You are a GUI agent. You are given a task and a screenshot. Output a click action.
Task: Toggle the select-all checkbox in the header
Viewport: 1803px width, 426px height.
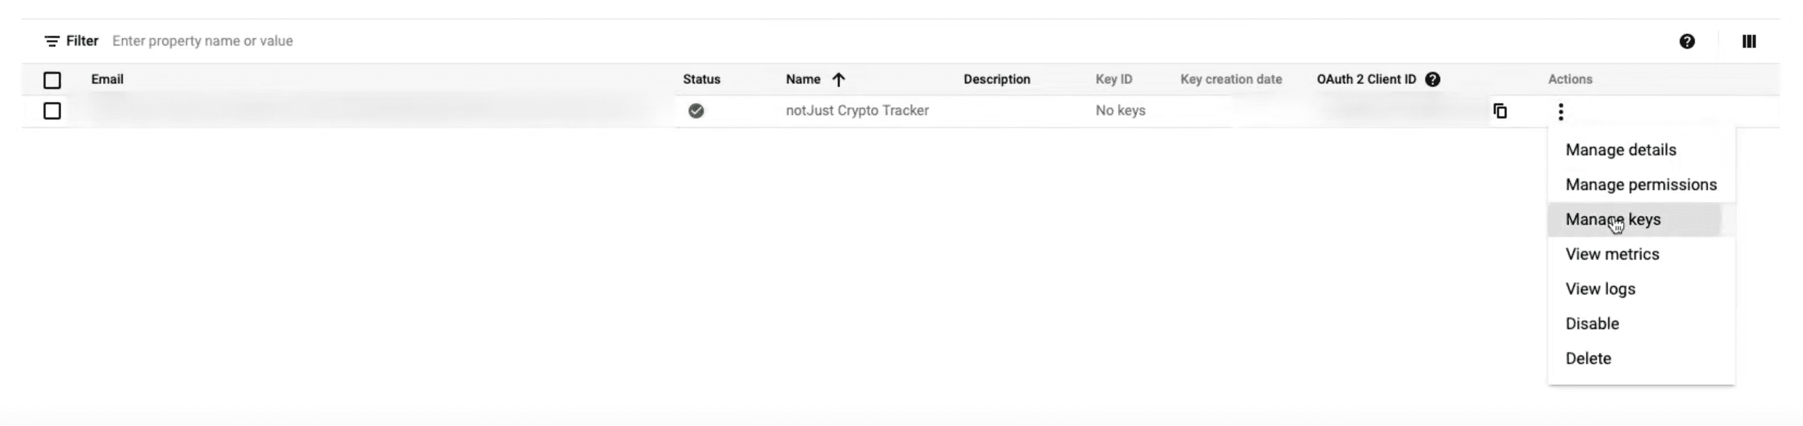pos(52,80)
